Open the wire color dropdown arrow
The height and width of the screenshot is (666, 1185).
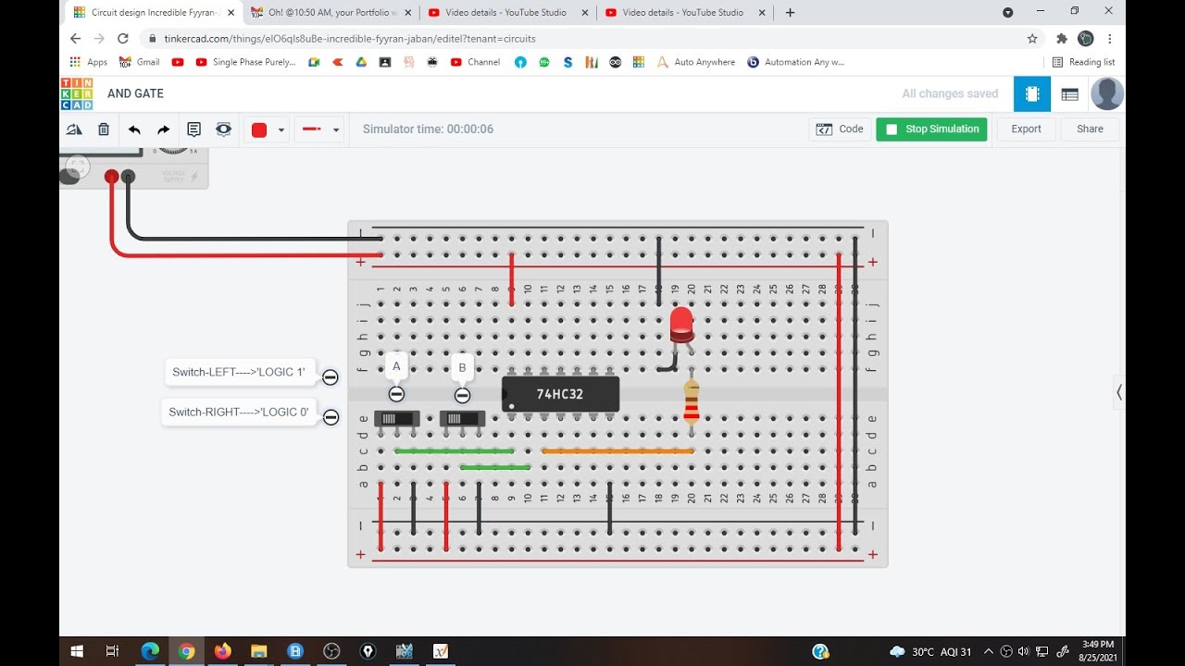[281, 130]
